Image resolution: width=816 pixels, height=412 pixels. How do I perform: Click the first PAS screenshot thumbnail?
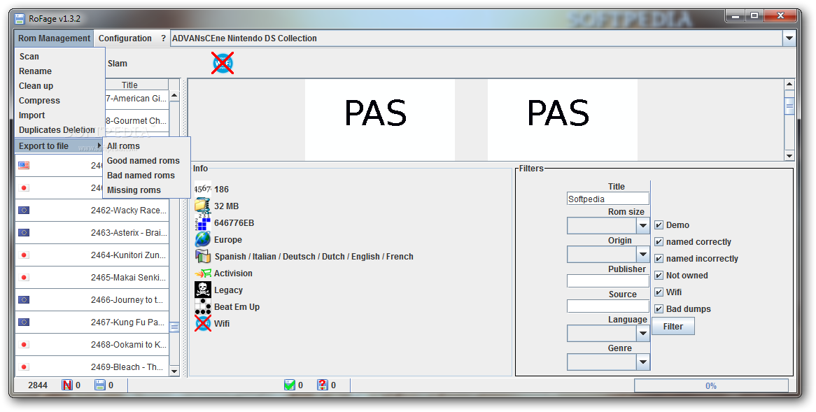click(x=380, y=120)
